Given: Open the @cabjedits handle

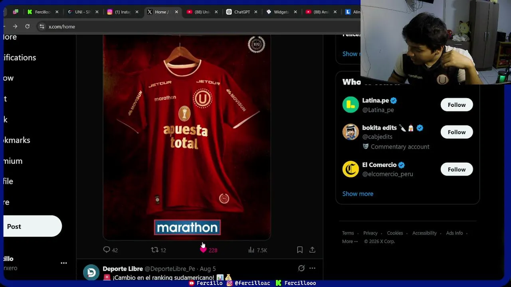Looking at the screenshot, I should [x=377, y=137].
